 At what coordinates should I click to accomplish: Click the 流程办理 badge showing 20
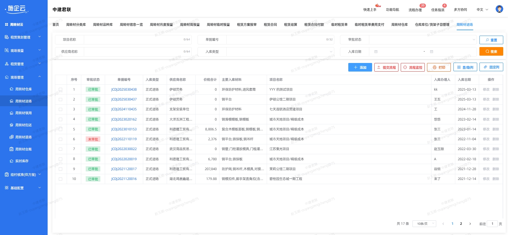tap(423, 5)
